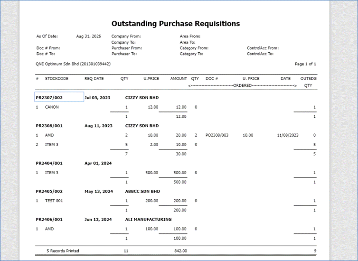Click the 5 Records Printed footer text
The image size is (358, 261).
point(63,251)
